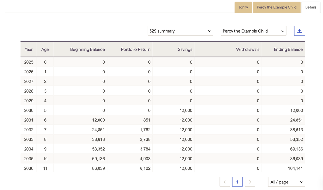
Task: Click page number 1 button
Action: tap(237, 182)
